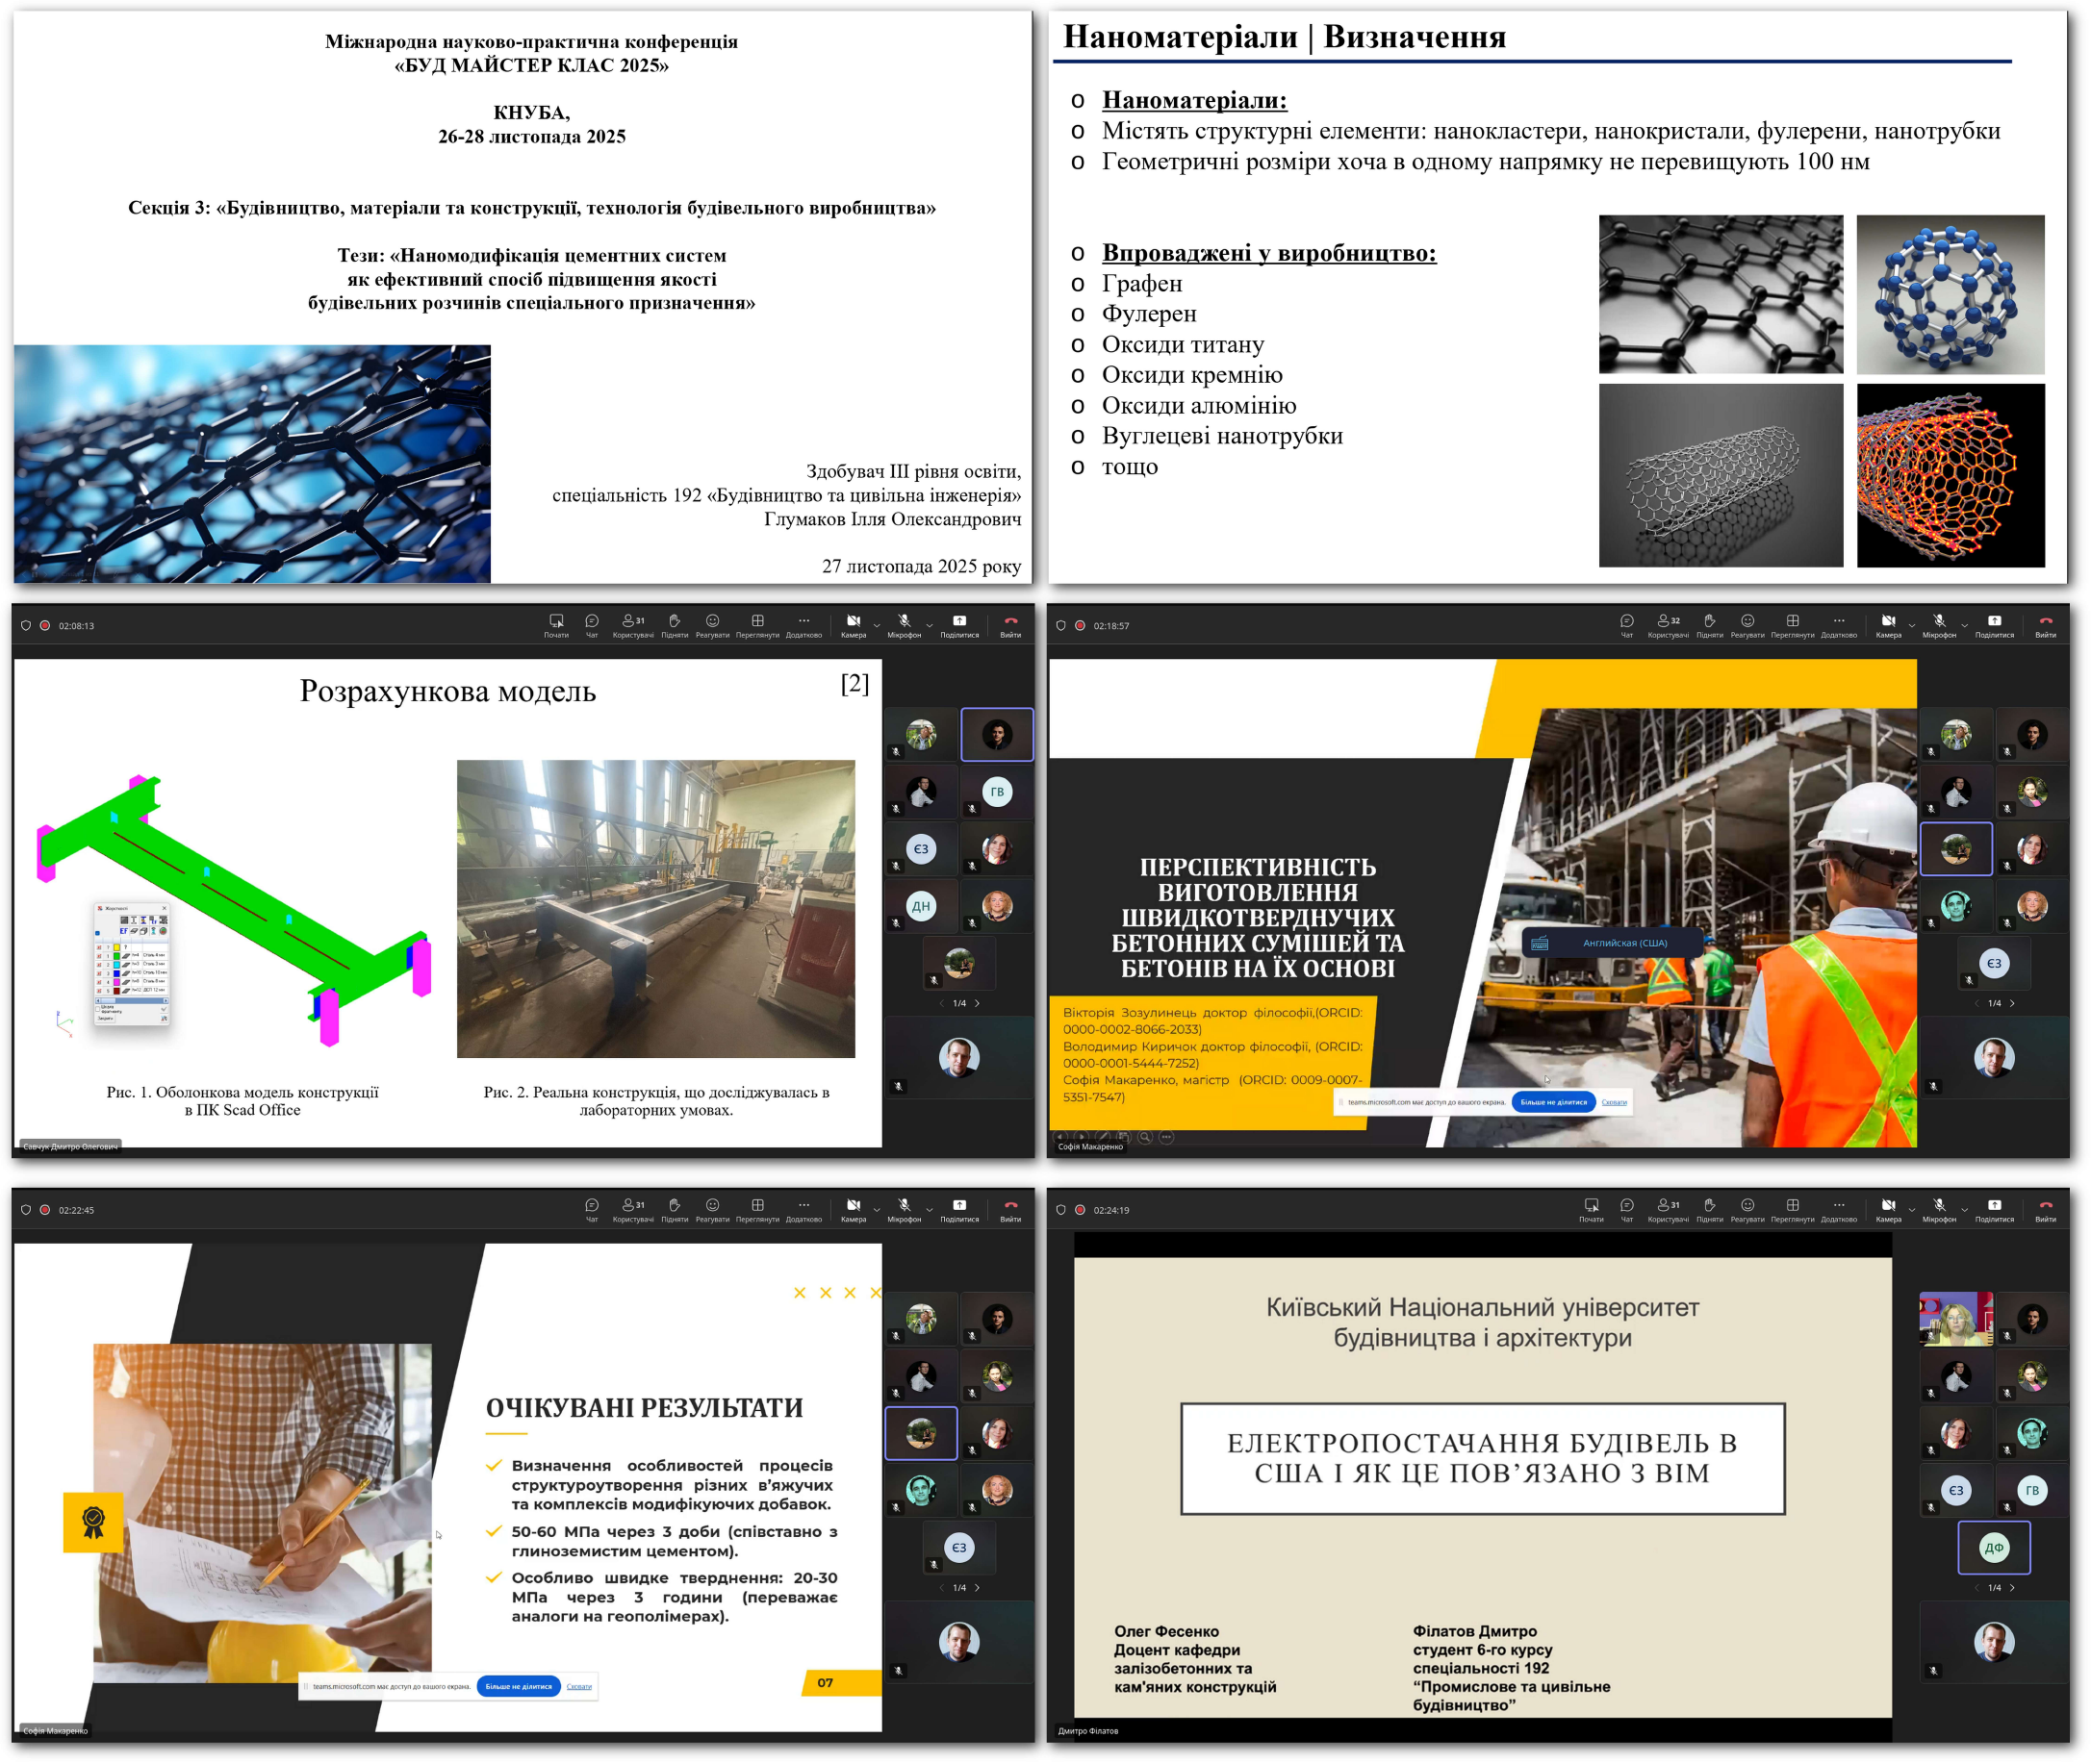The image size is (2091, 1764).
Task: Expand camera options arrow in 02:08:13 window
Action: [x=878, y=627]
